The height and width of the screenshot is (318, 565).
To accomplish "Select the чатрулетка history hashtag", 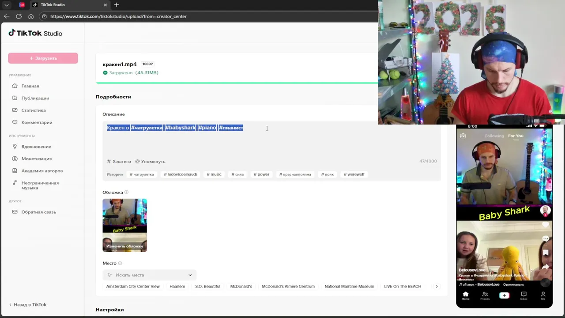I will pyautogui.click(x=142, y=174).
